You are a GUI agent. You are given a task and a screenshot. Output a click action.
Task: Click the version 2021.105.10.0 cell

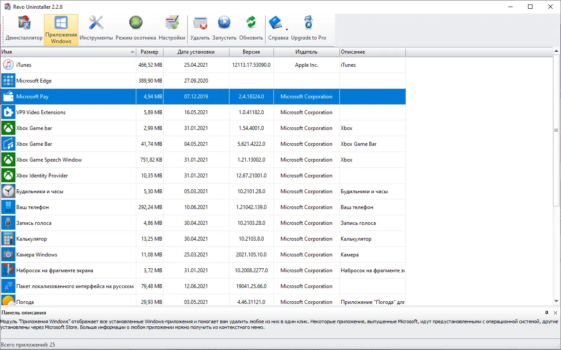251,255
